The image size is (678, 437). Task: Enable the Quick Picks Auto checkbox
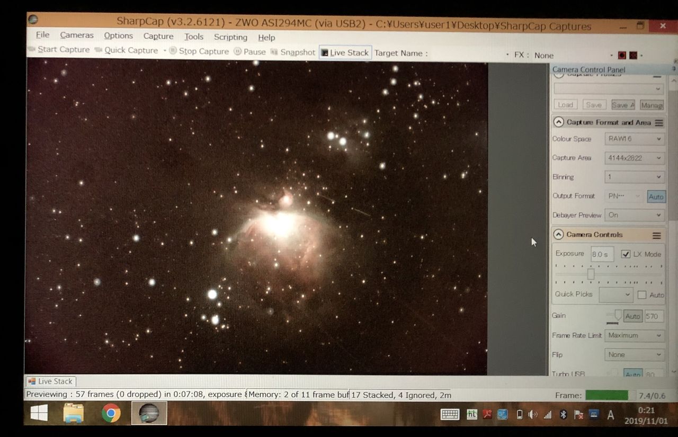pos(642,295)
